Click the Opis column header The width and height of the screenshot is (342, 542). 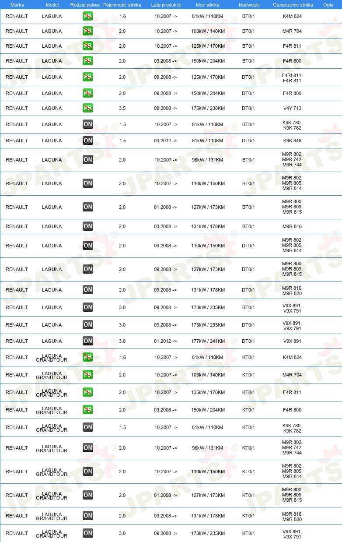click(x=328, y=5)
